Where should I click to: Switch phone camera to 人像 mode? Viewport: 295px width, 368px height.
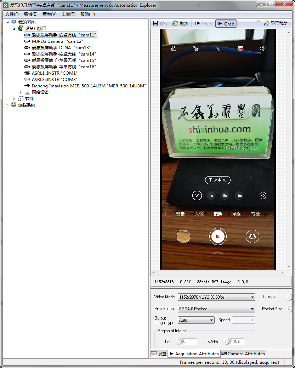199,214
